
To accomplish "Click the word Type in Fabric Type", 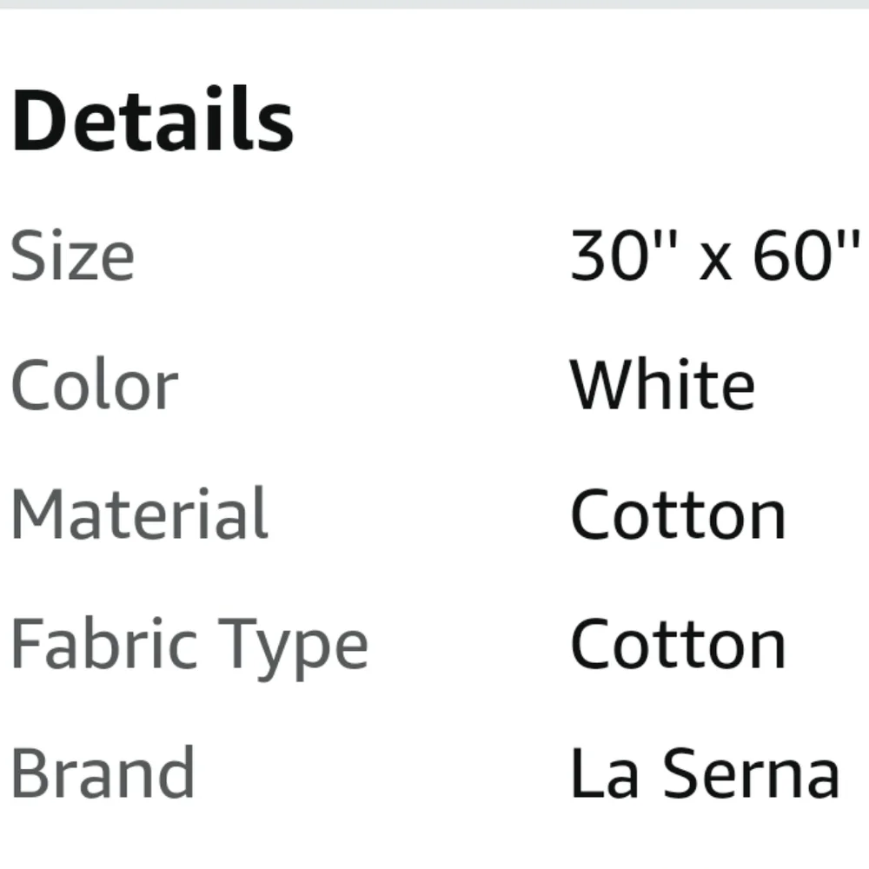I will [293, 648].
